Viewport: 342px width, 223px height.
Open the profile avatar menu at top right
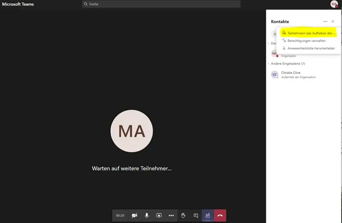click(334, 4)
